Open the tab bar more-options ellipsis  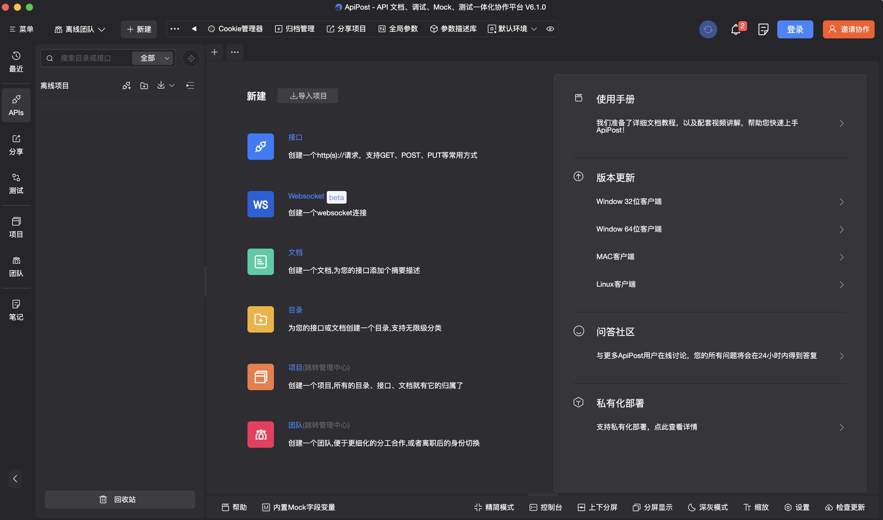tap(235, 52)
